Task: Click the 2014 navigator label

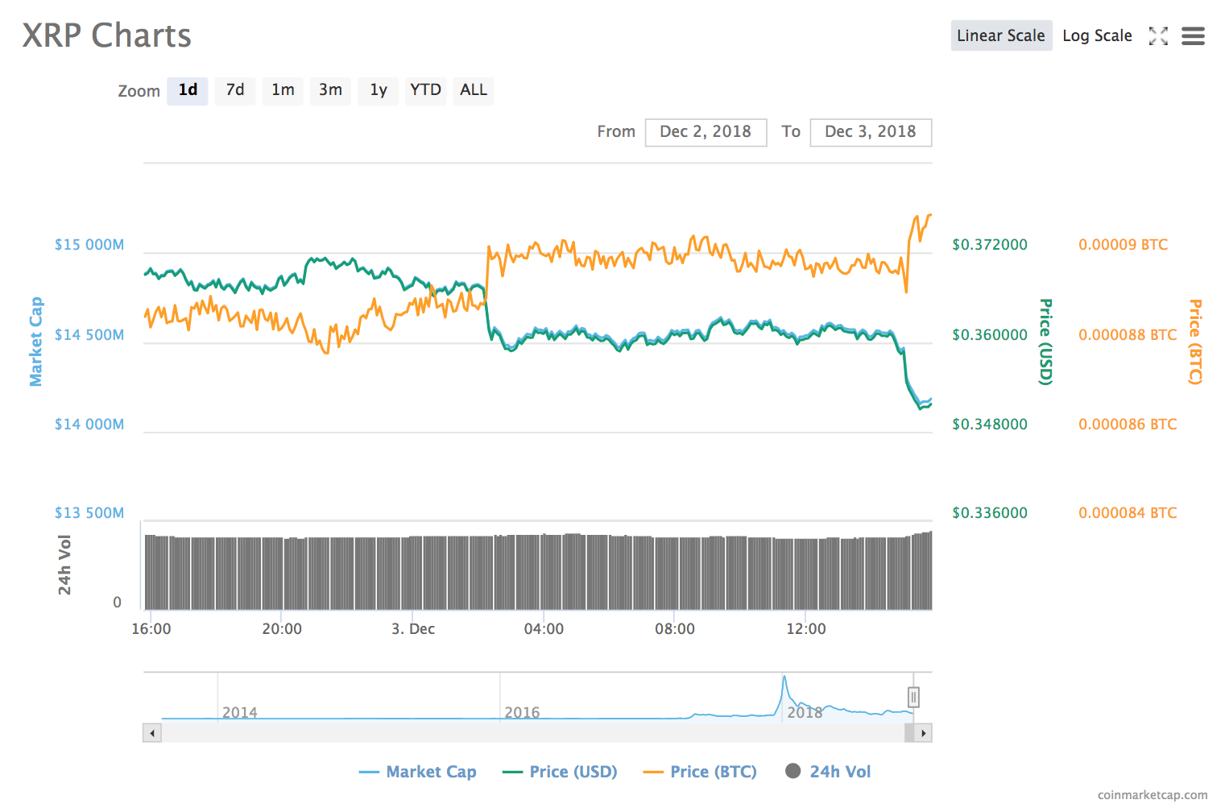Action: click(x=240, y=712)
